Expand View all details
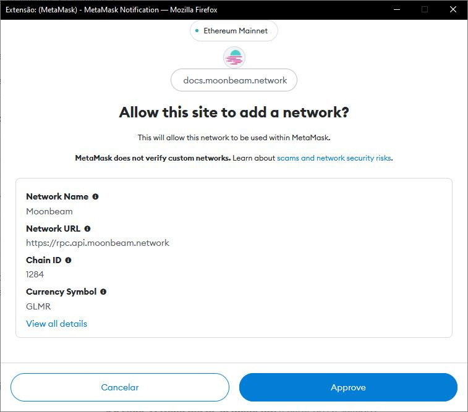468x412 pixels. (56, 324)
